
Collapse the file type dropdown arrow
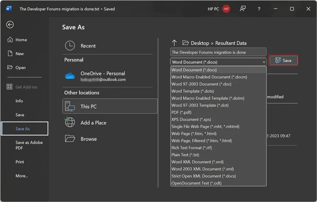(x=264, y=62)
